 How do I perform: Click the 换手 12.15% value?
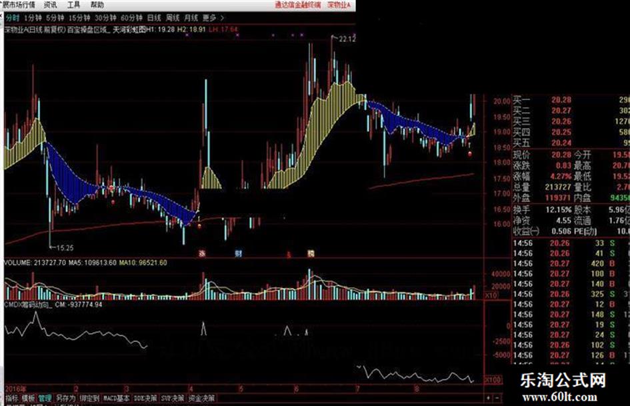click(x=559, y=209)
